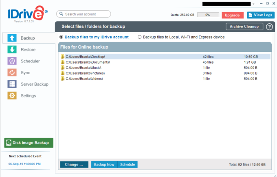Click the Music folder icon

tap(62, 68)
